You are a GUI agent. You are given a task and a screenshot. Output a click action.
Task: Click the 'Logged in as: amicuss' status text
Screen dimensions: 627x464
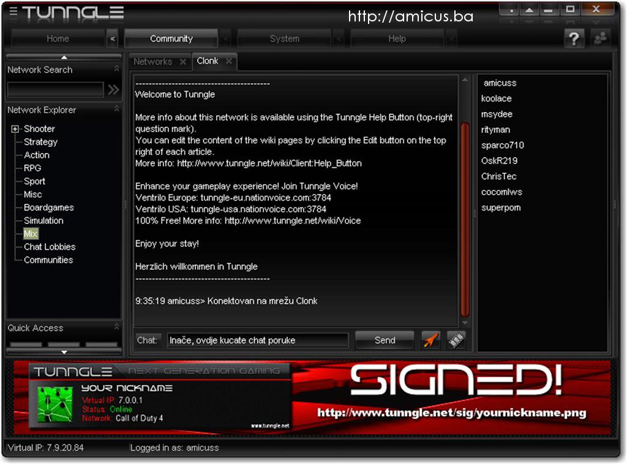point(175,447)
